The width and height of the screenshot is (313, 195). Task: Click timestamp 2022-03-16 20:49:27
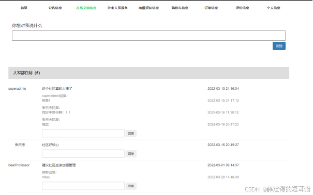pyautogui.click(x=223, y=144)
